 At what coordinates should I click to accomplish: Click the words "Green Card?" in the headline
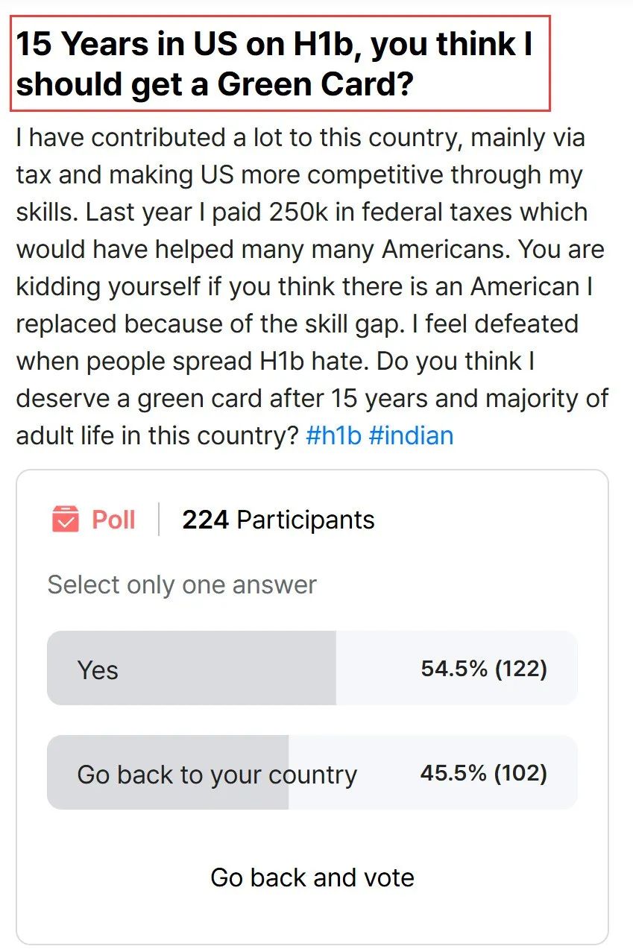pos(315,85)
